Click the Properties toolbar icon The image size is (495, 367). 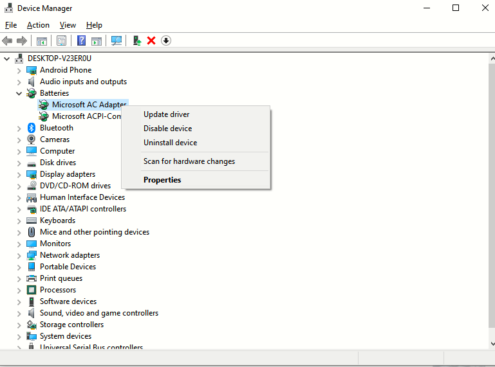coord(61,40)
